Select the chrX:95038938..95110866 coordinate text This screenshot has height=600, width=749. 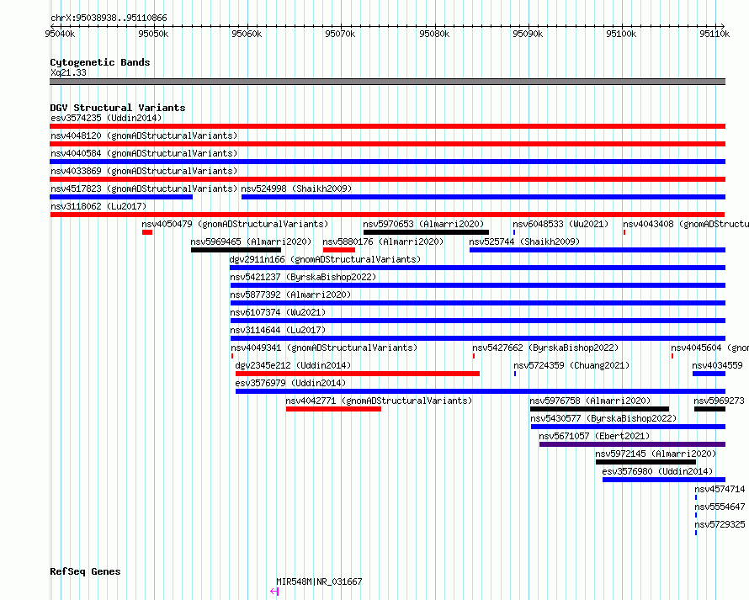[109, 19]
